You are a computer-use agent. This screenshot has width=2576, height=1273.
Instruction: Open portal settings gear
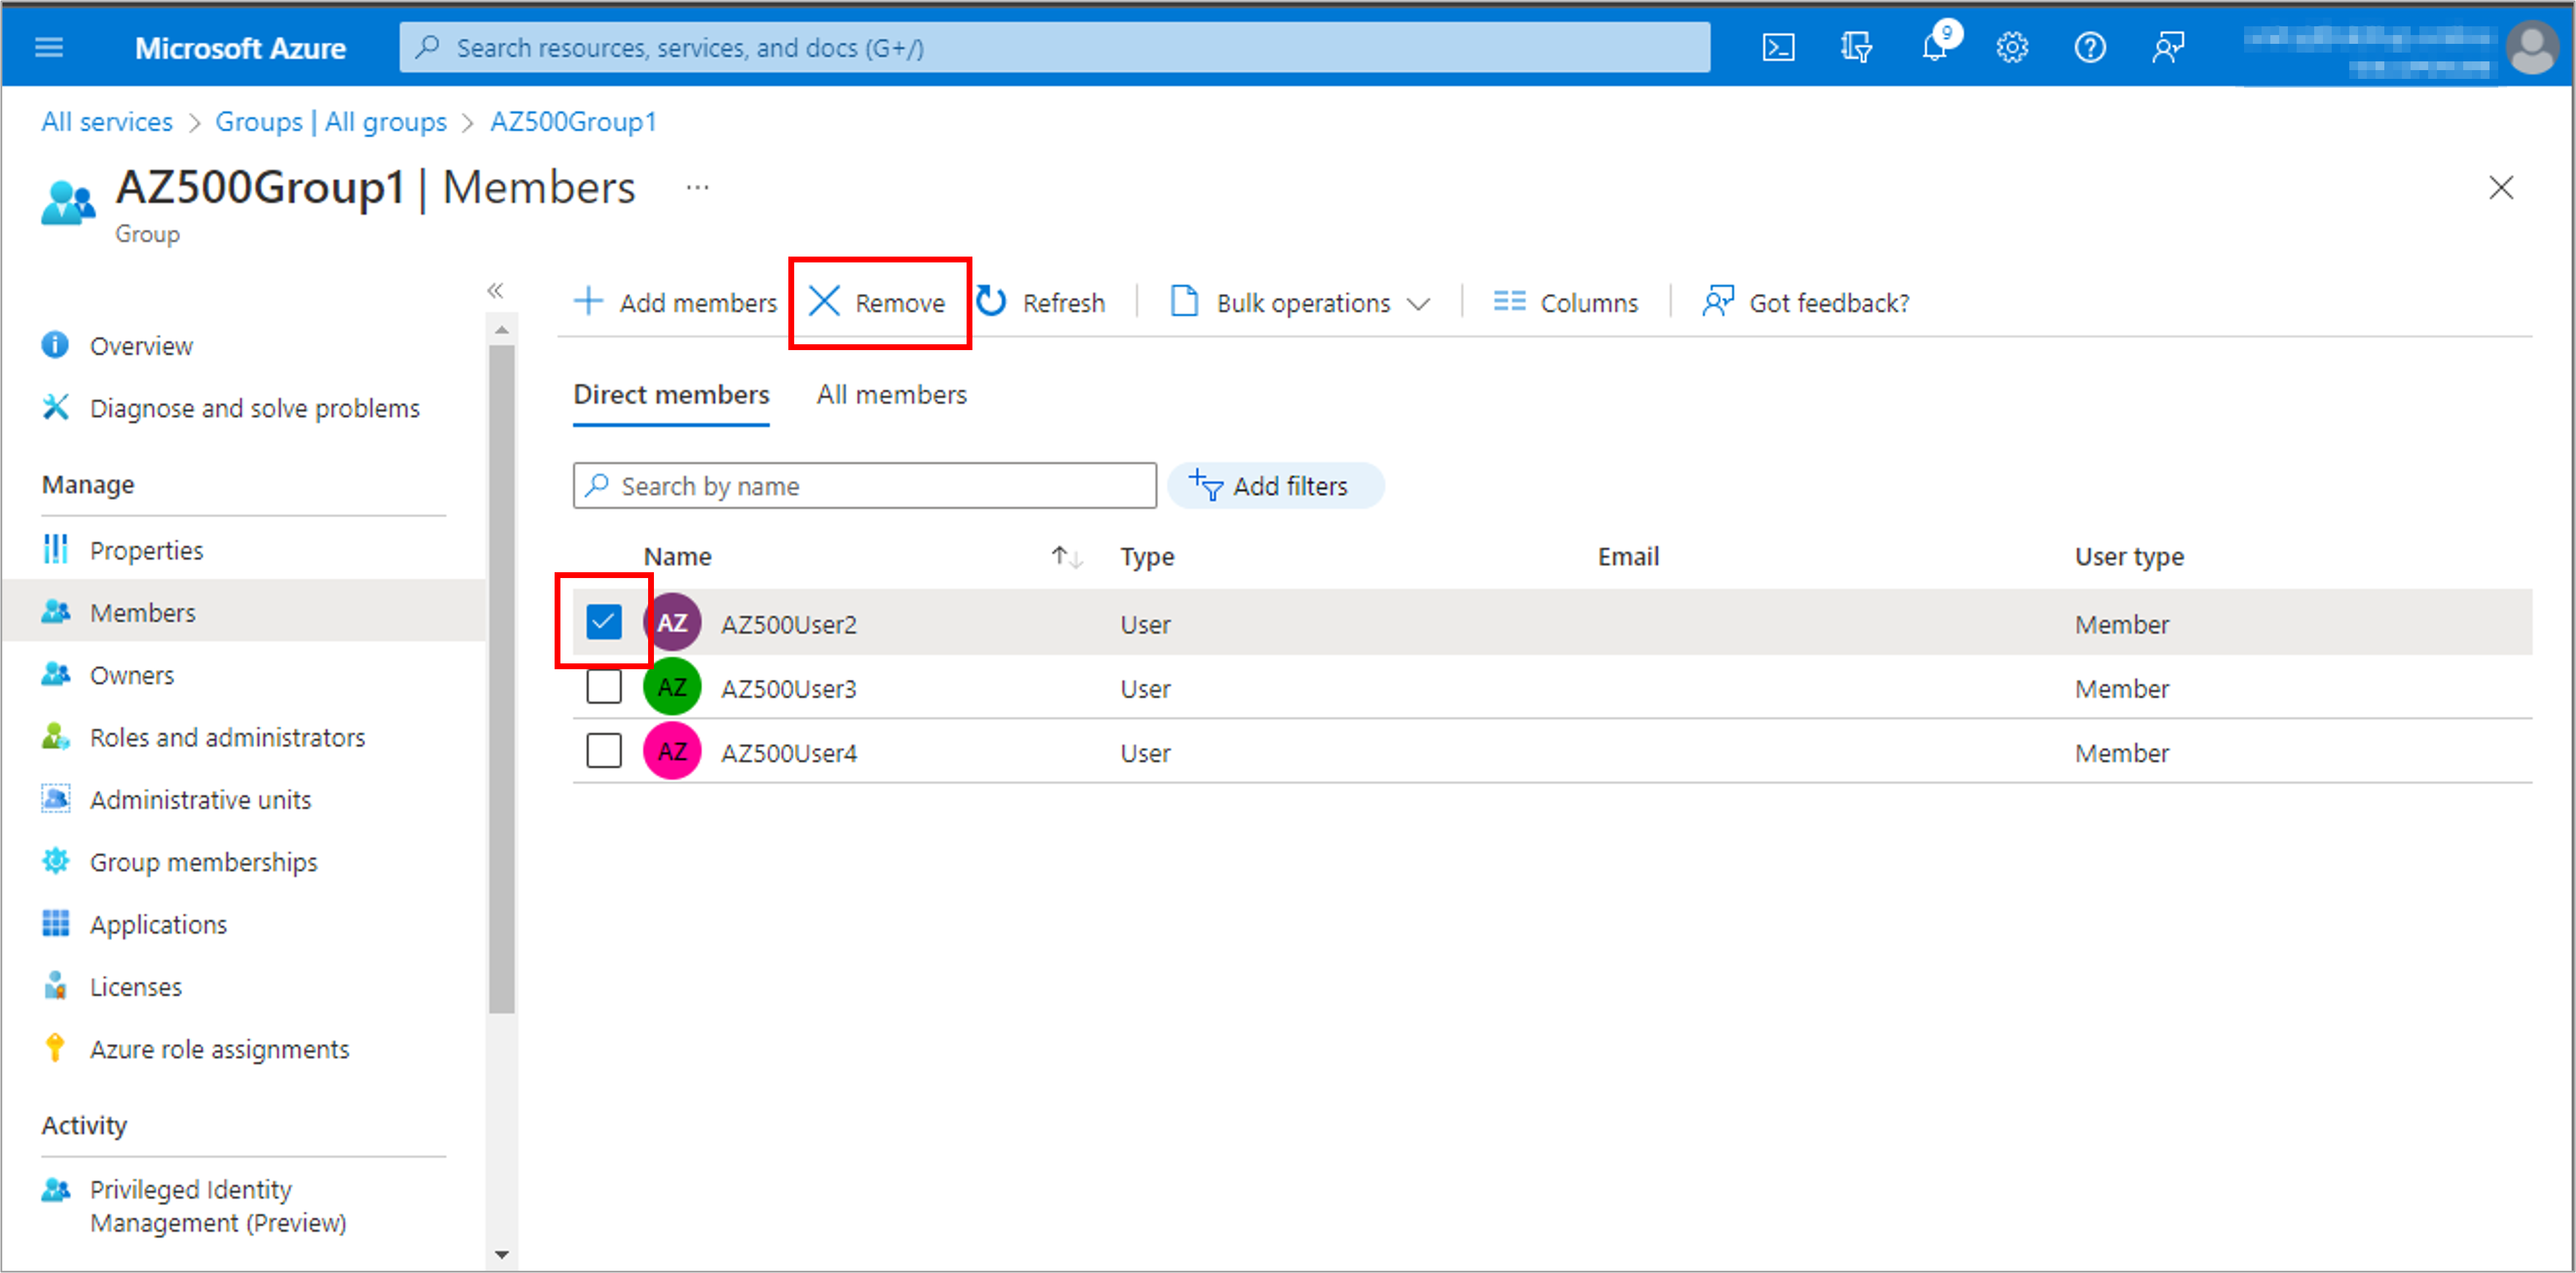pyautogui.click(x=2011, y=47)
